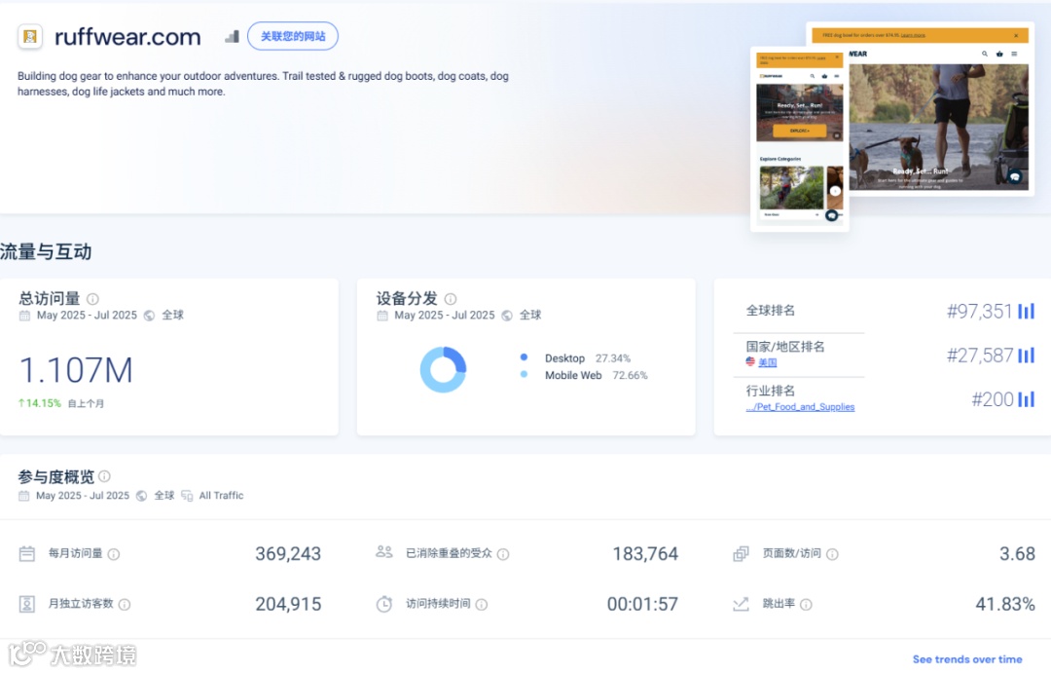Click info icon next to 月独立访客数

125,604
